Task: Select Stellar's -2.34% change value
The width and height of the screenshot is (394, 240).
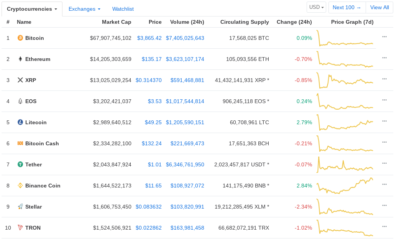Action: coord(303,207)
